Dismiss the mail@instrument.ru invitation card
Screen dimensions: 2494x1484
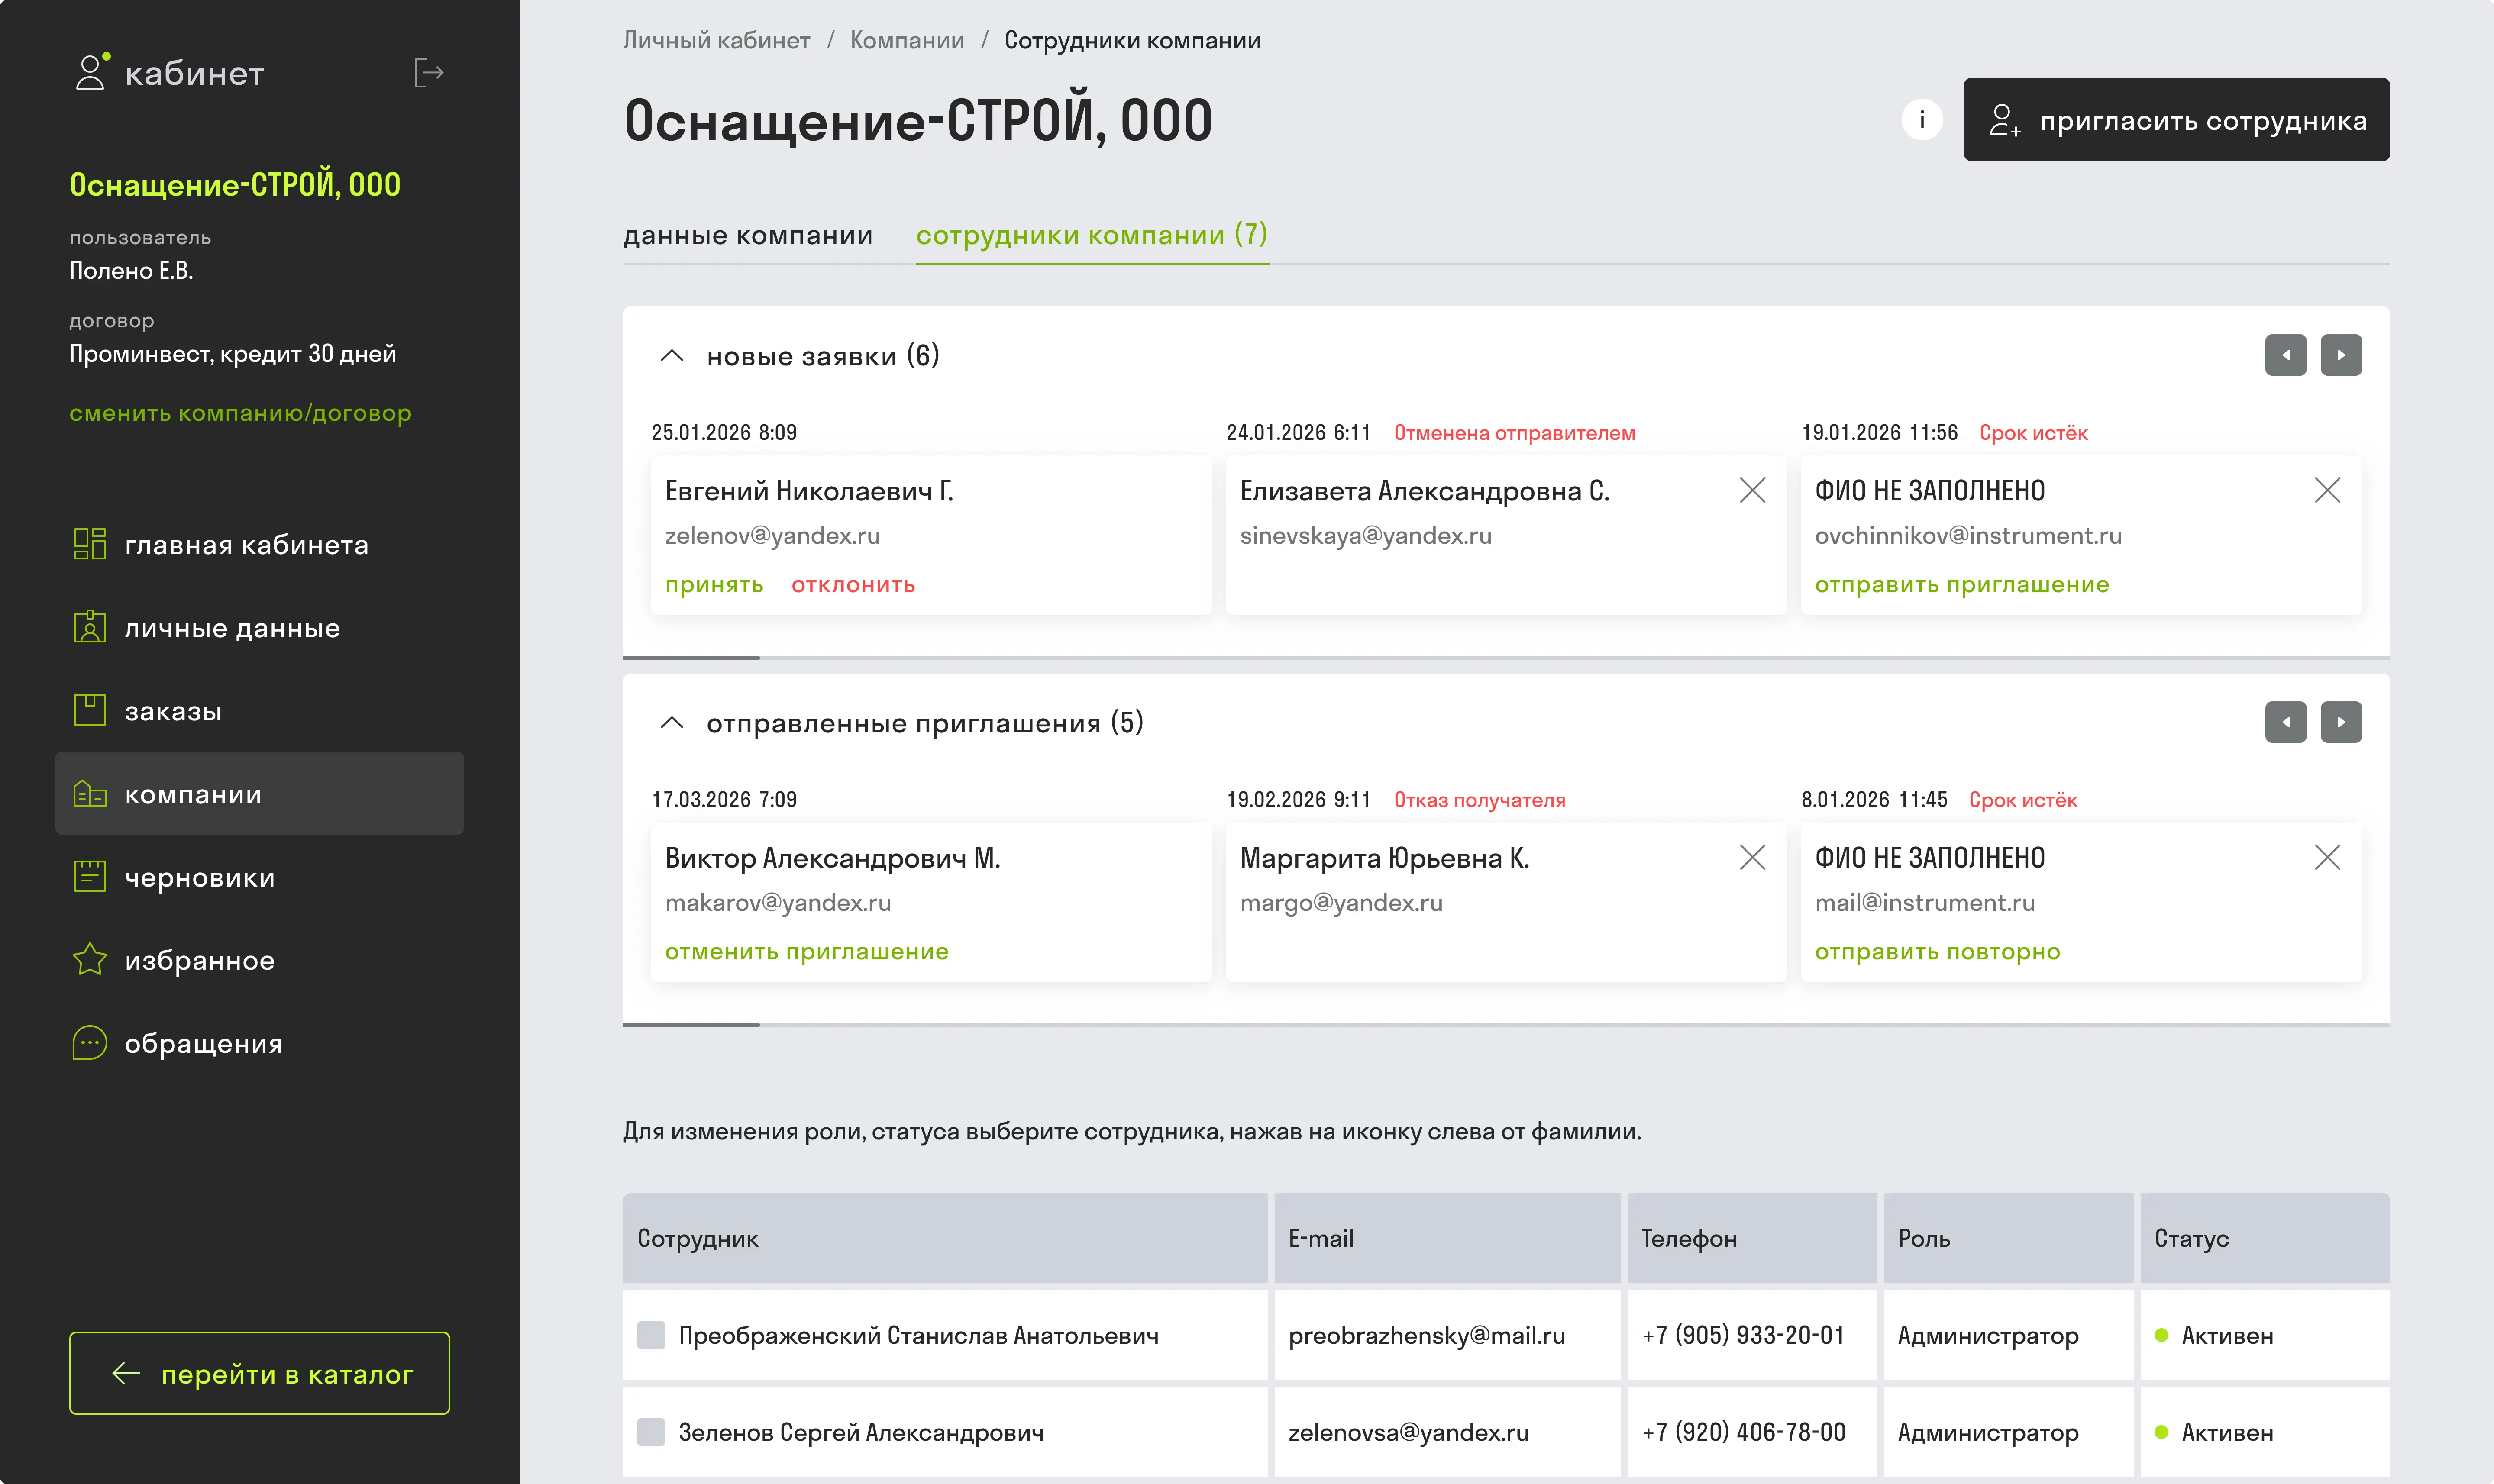2327,857
